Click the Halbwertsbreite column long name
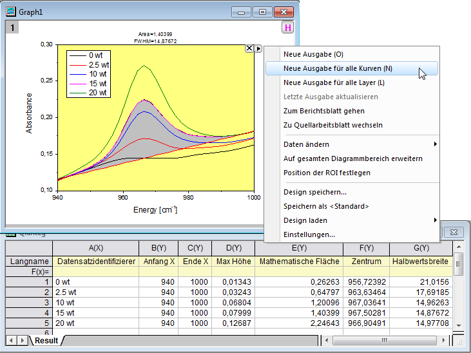Screen dimensions: 471x353 (421, 262)
